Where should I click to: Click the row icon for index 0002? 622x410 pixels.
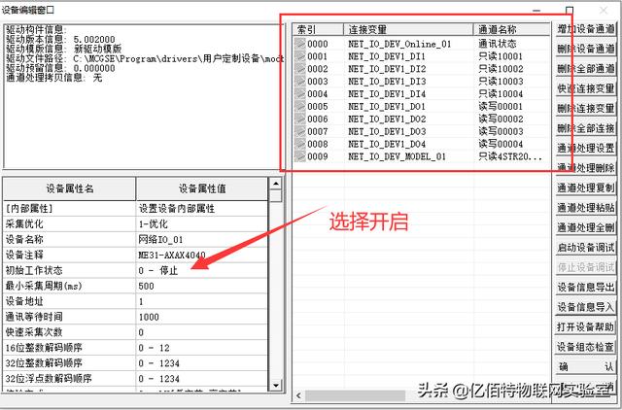click(x=300, y=69)
